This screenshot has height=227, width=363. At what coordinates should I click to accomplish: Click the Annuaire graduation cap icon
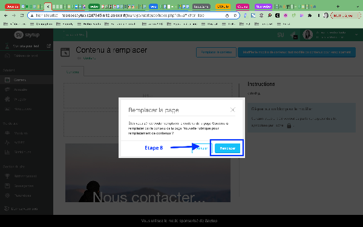(7, 90)
